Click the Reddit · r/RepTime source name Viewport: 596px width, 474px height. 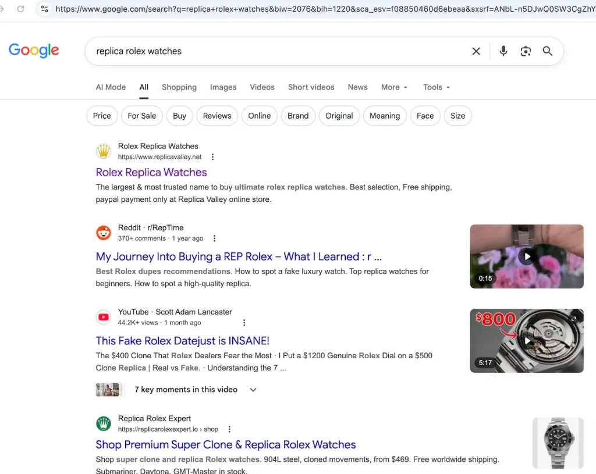pyautogui.click(x=151, y=227)
